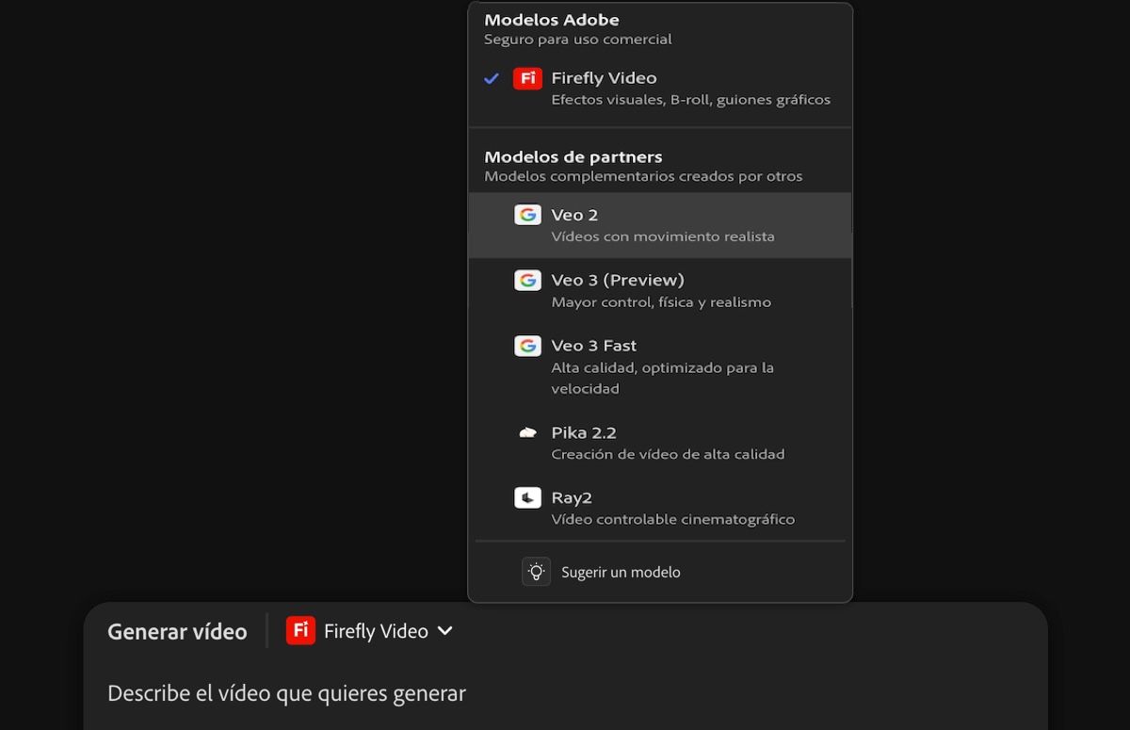Click 'Creación de vídeo de alta calidad' text
Screen dimensions: 1130x730
click(x=668, y=454)
